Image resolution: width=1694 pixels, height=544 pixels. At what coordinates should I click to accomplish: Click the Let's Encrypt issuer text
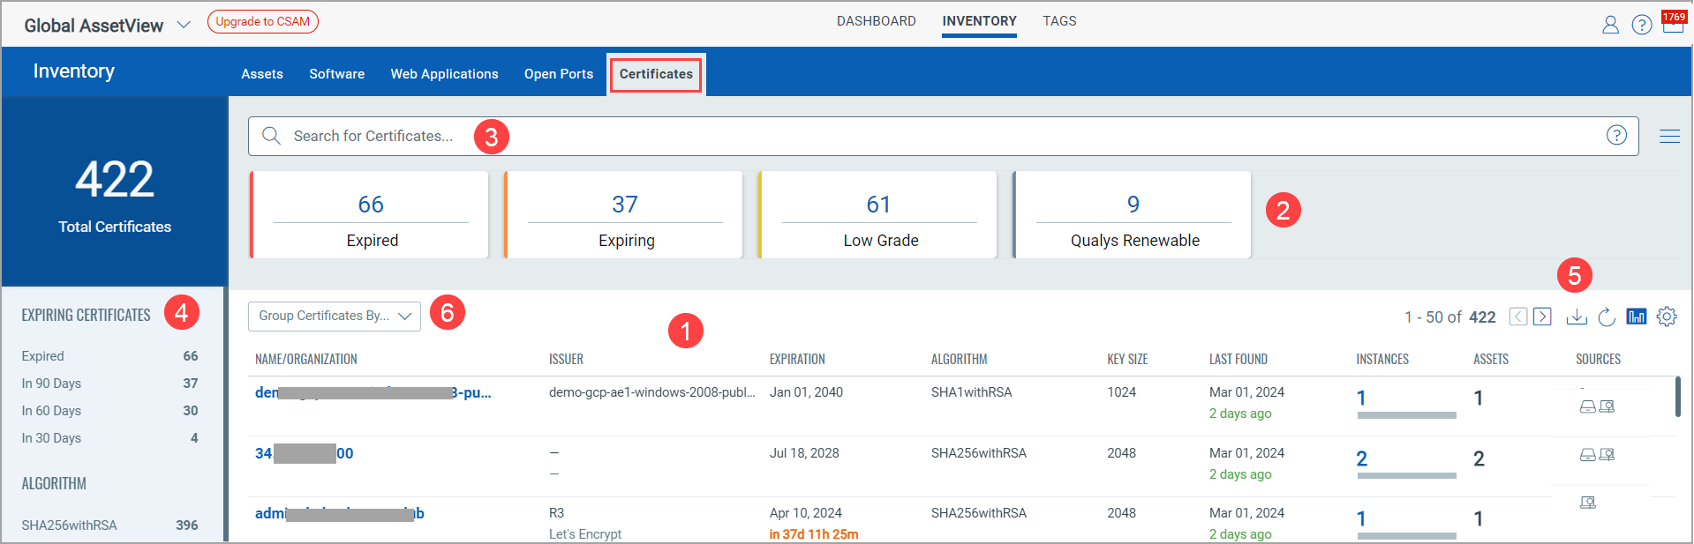[x=585, y=534]
